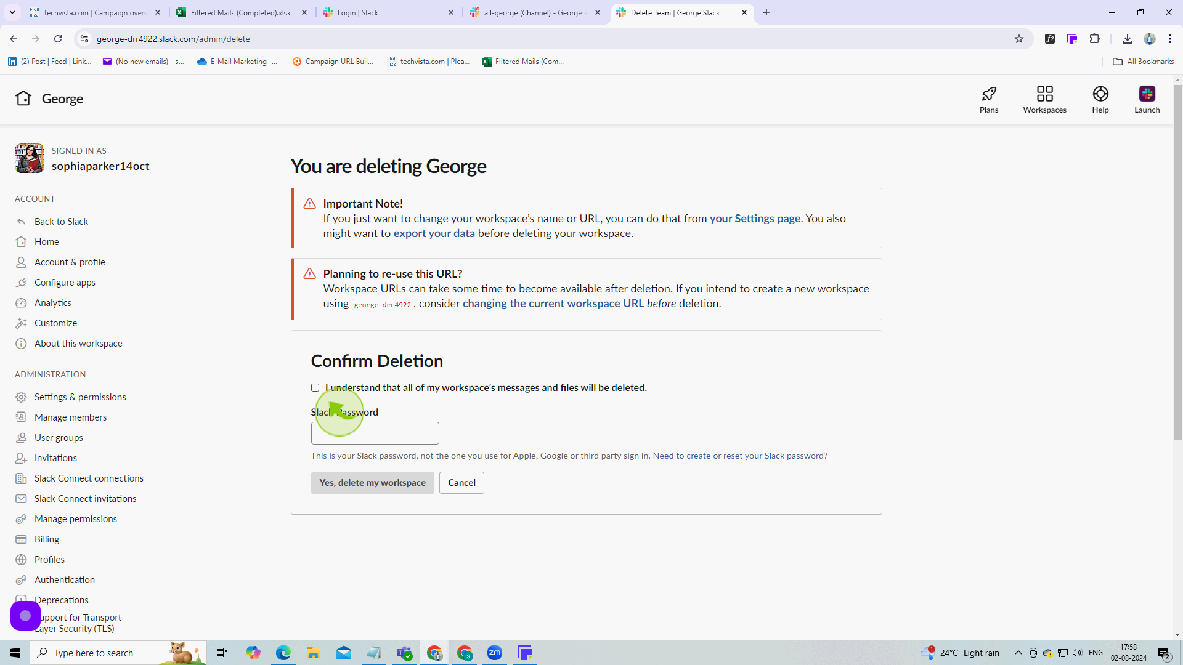This screenshot has height=665, width=1183.
Task: Open a new browser tab
Action: coord(766,12)
